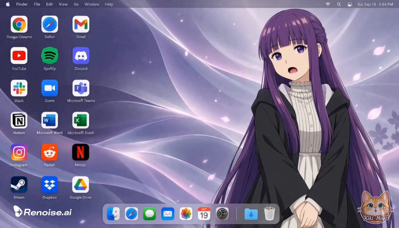
Task: Open the Gmail desktop icon
Action: coord(81,24)
